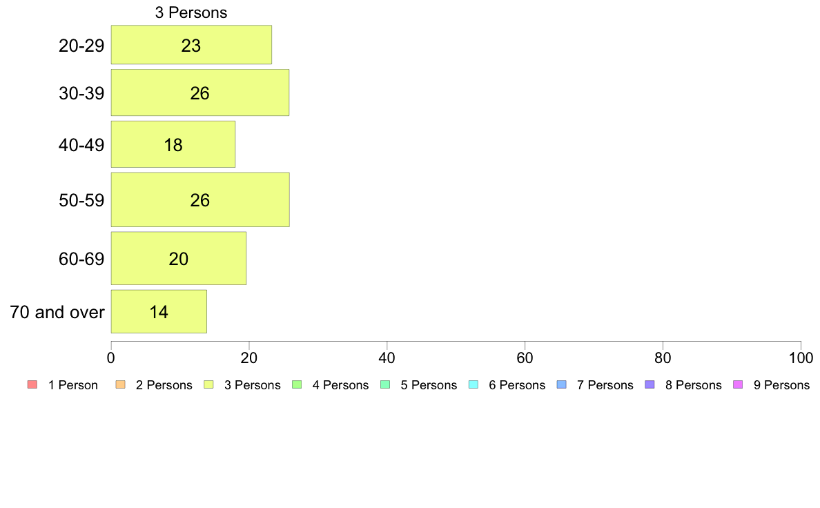Image resolution: width=820 pixels, height=508 pixels.
Task: Click the 9 Persons legend text
Action: 781,385
